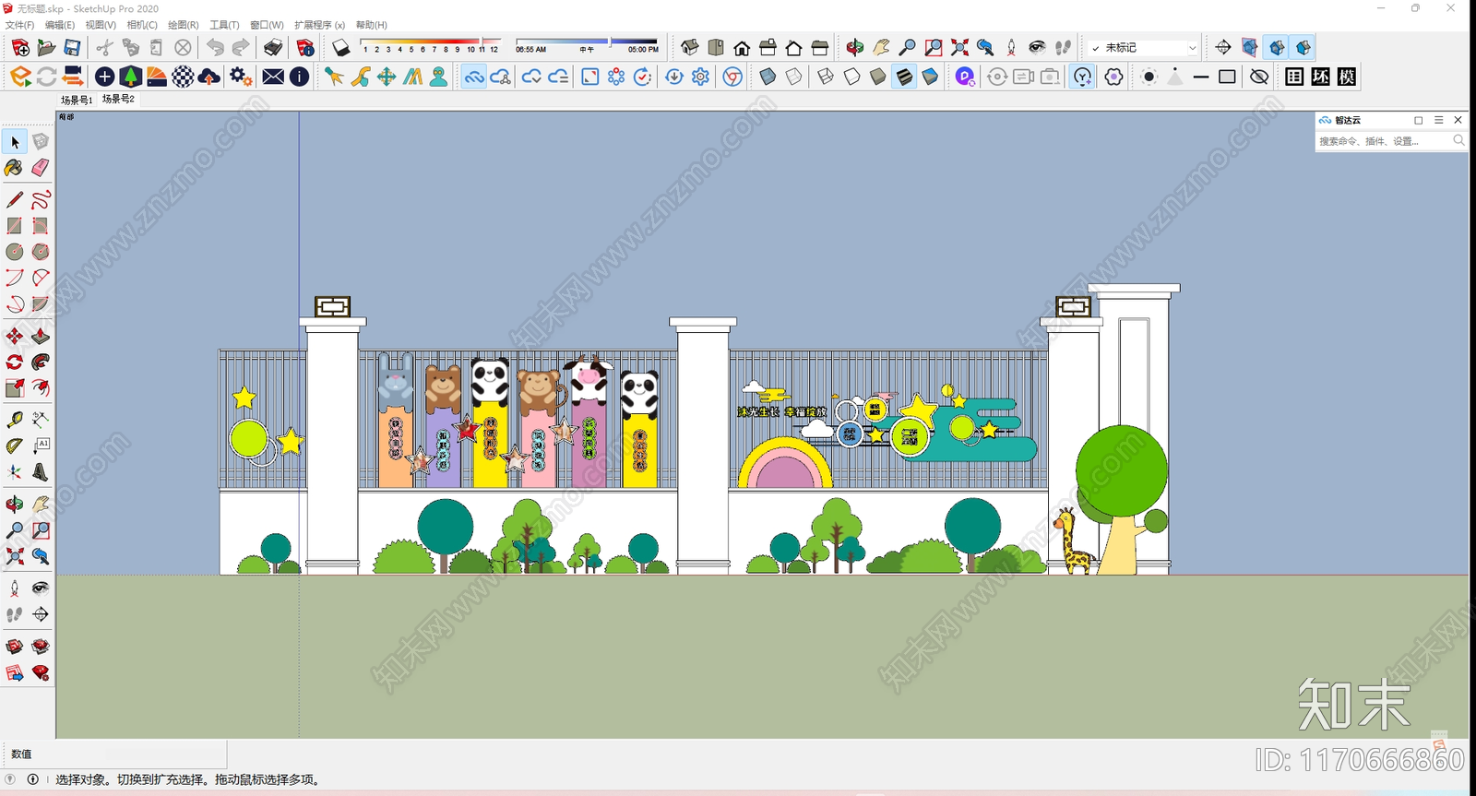1476x796 pixels.
Task: Toggle X-Ray face style
Action: pos(768,77)
